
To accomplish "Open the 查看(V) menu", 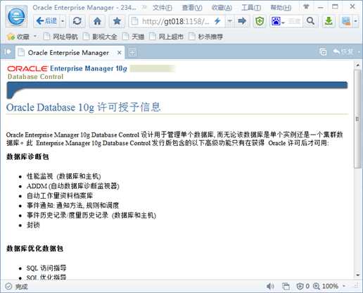I will [192, 8].
